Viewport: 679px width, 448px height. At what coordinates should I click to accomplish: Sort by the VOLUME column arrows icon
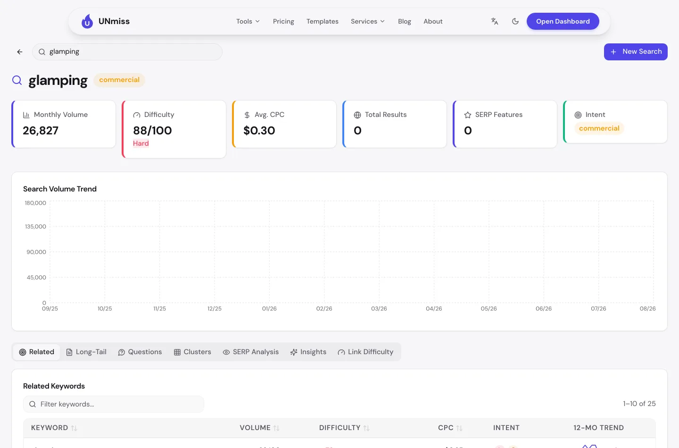tap(276, 428)
